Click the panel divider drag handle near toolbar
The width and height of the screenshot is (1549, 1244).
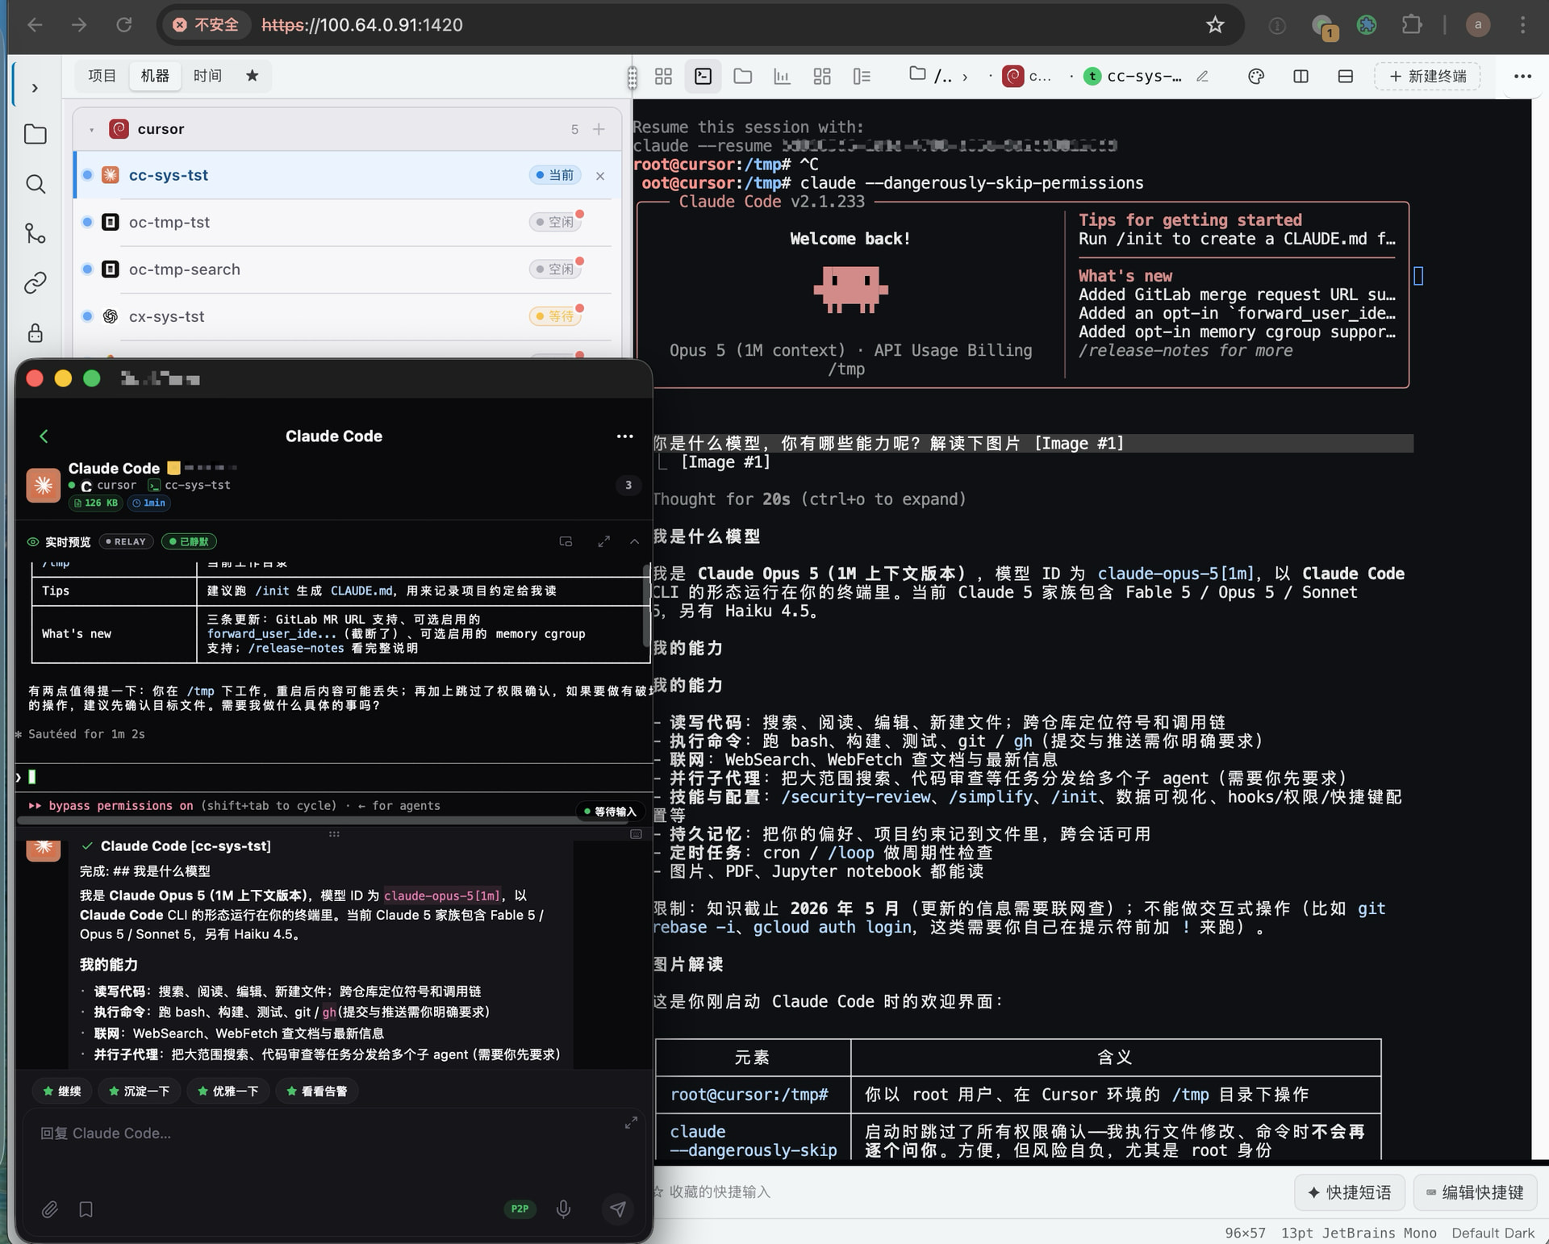click(x=632, y=77)
